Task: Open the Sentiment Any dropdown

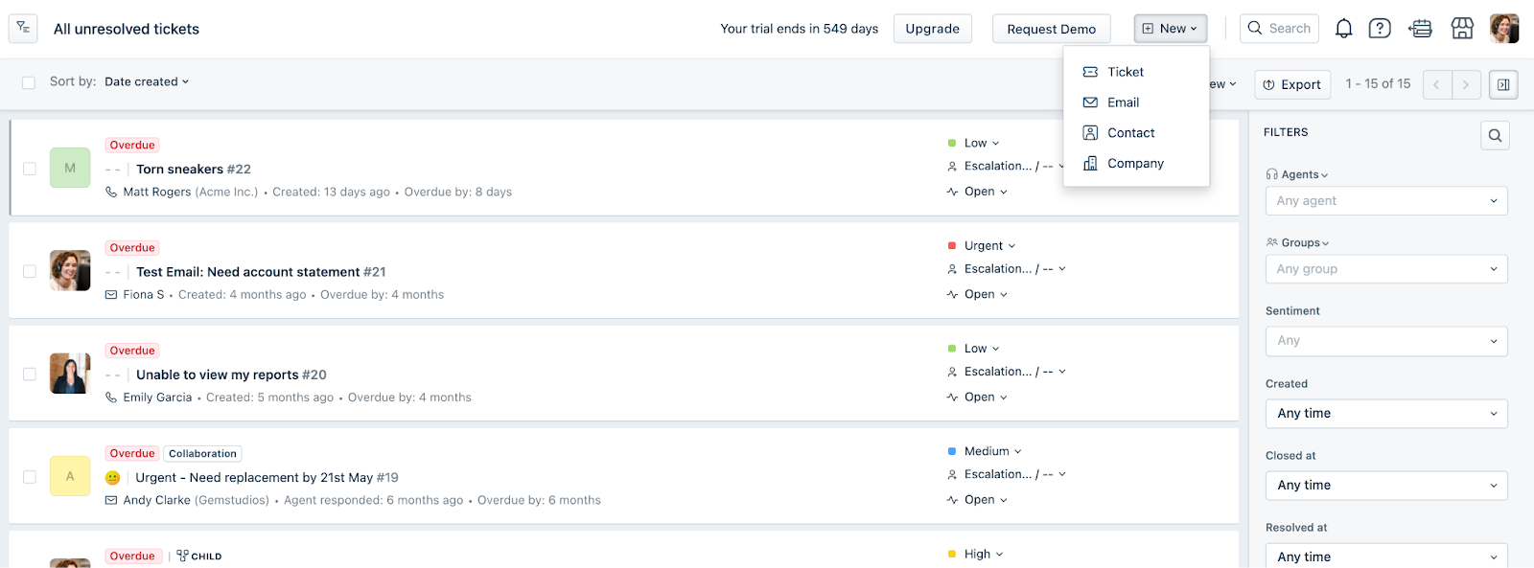Action: 1386,341
